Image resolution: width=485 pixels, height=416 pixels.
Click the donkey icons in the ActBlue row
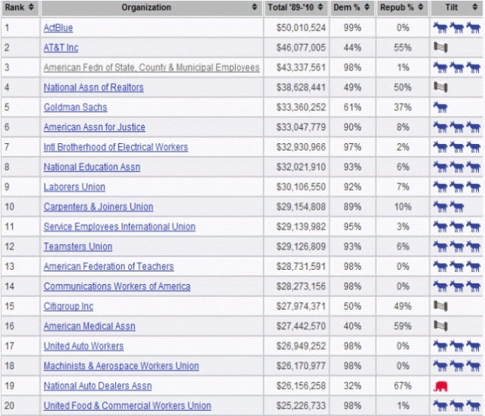[x=456, y=28]
